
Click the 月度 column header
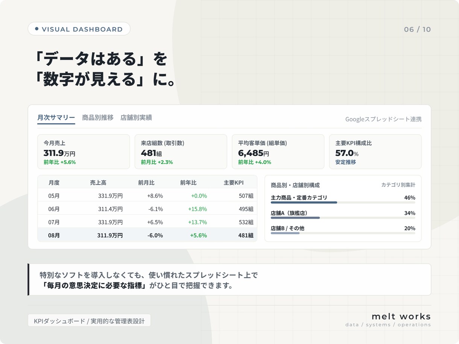(x=54, y=183)
